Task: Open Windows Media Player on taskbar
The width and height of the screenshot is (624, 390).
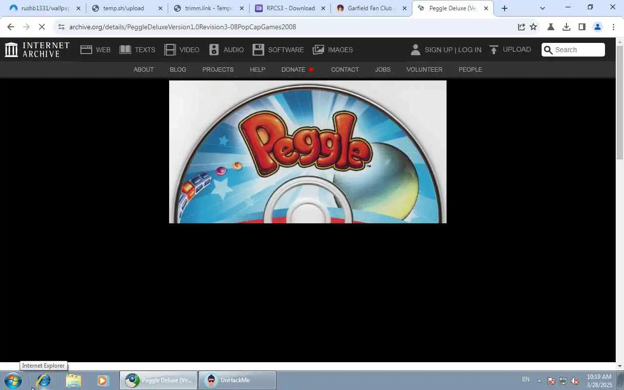Action: point(102,380)
